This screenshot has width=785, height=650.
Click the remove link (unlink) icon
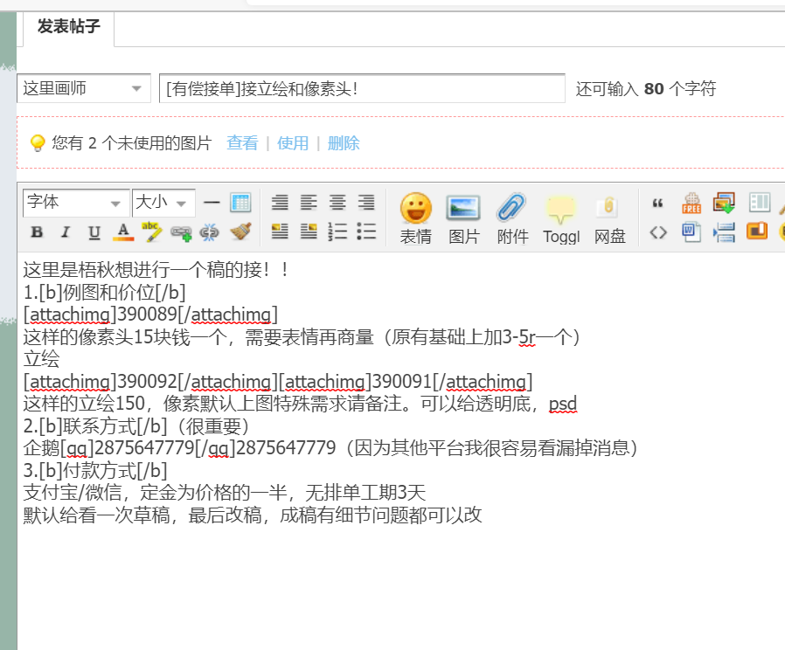coord(209,232)
